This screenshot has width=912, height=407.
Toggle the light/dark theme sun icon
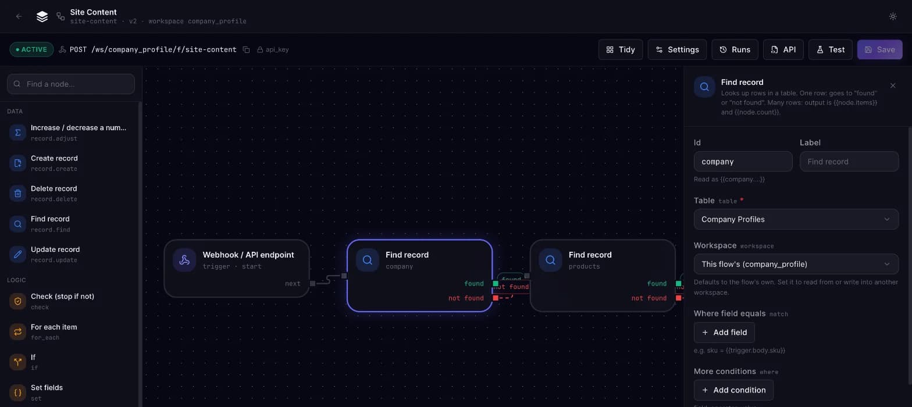tap(893, 16)
